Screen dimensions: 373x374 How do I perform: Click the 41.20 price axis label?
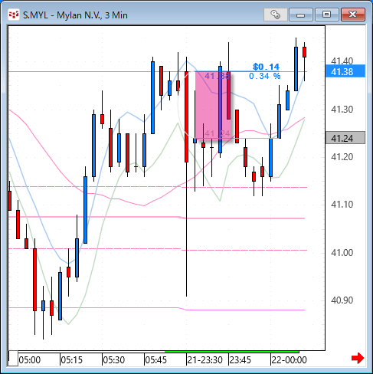(342, 156)
